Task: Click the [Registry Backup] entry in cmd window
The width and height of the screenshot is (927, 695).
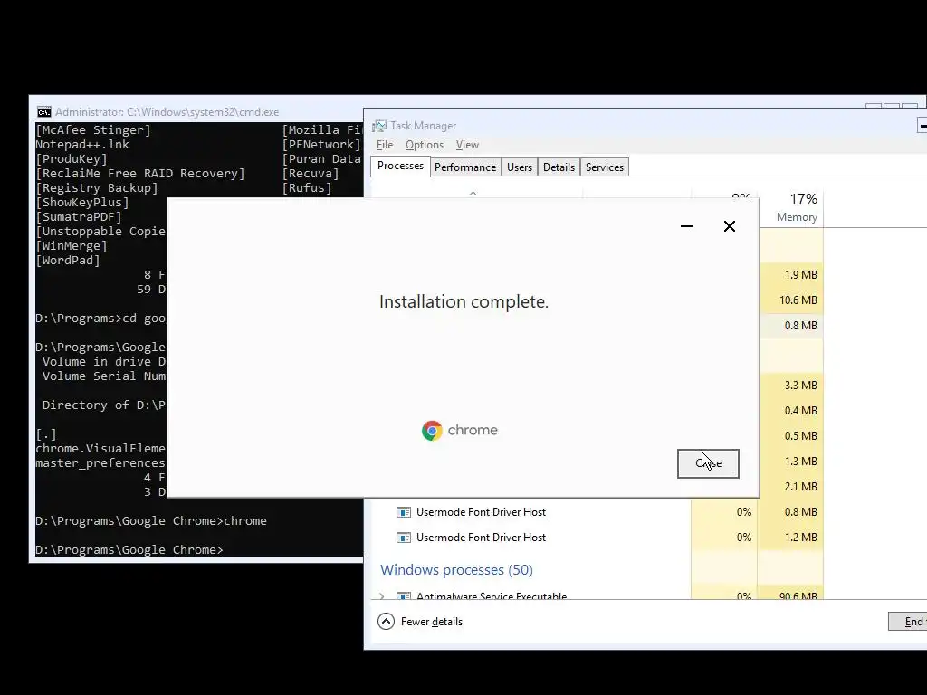Action: tap(97, 188)
